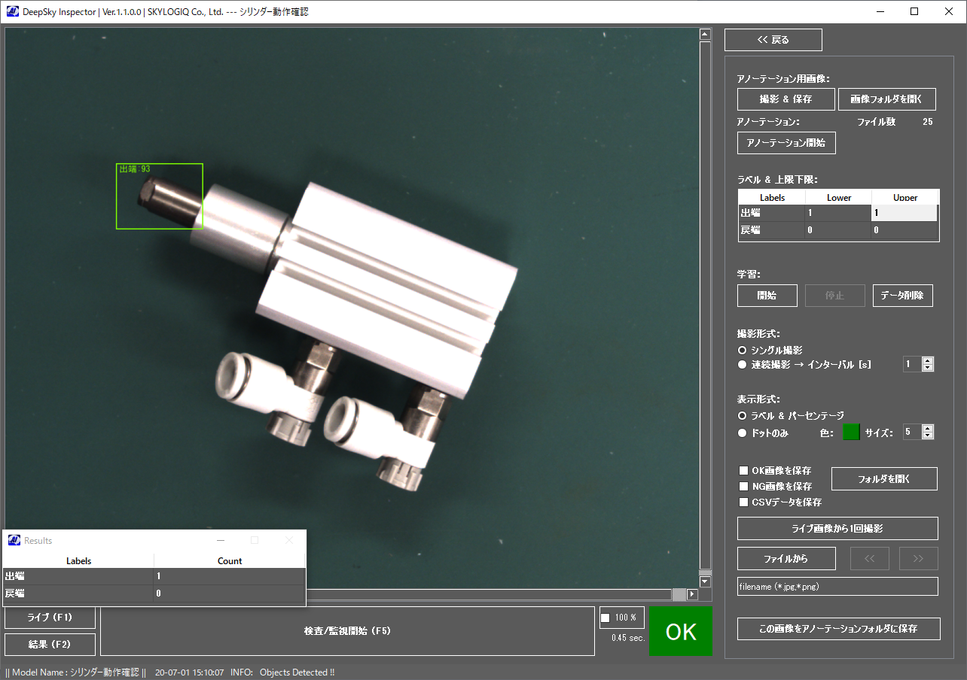Click the image viewer scroll-down arrow

(705, 581)
